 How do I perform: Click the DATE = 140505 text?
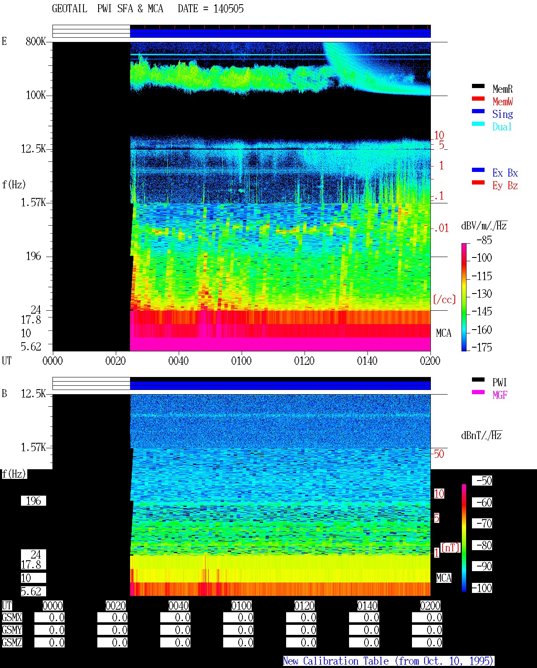point(211,9)
